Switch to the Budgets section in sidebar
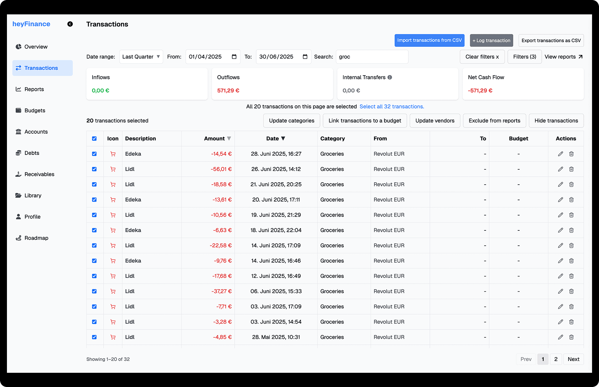The height and width of the screenshot is (387, 599). pos(19,110)
